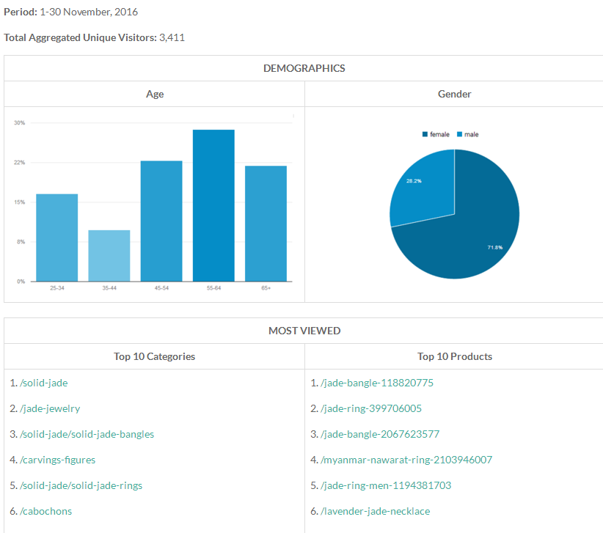
Task: Open the /solid-jade/solid-jade-rings link
Action: 81,485
